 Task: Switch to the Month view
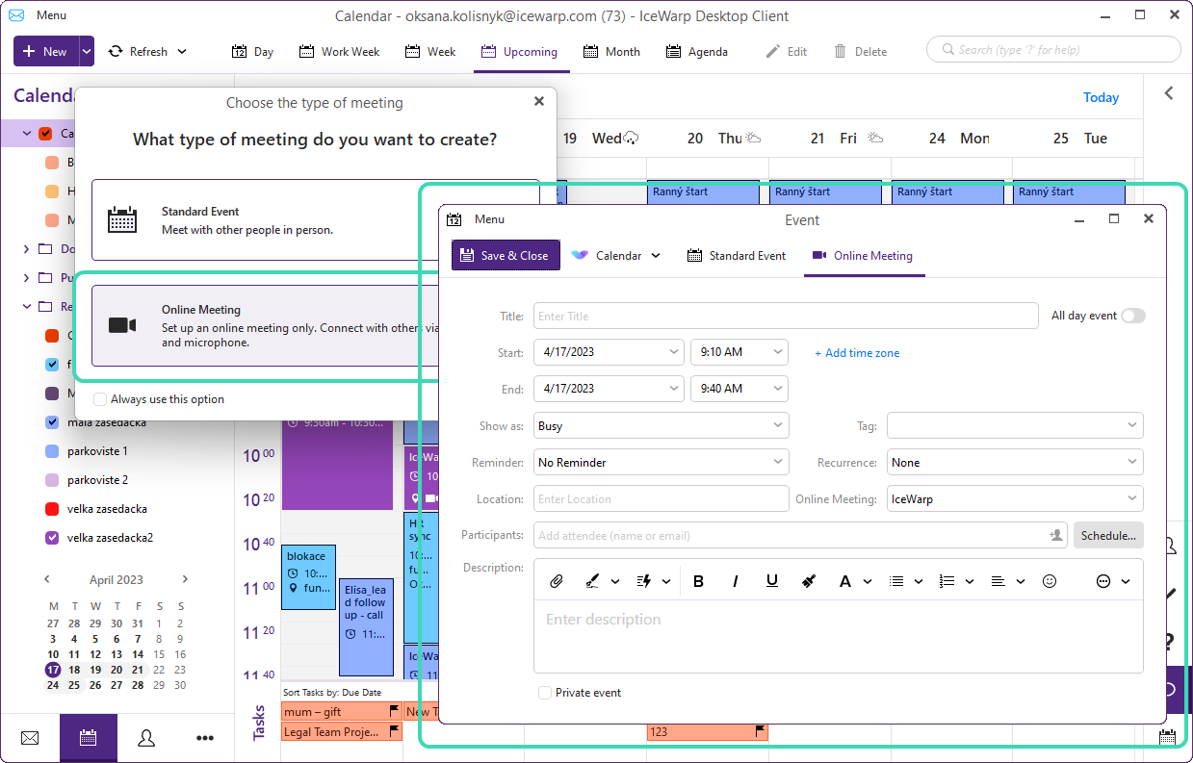(611, 52)
